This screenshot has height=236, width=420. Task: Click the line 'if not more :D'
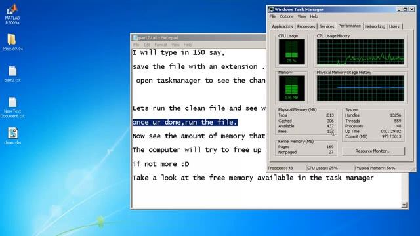coord(161,164)
